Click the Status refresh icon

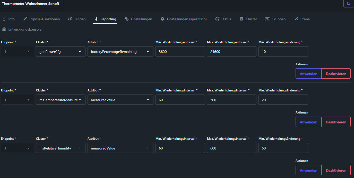pos(217,19)
